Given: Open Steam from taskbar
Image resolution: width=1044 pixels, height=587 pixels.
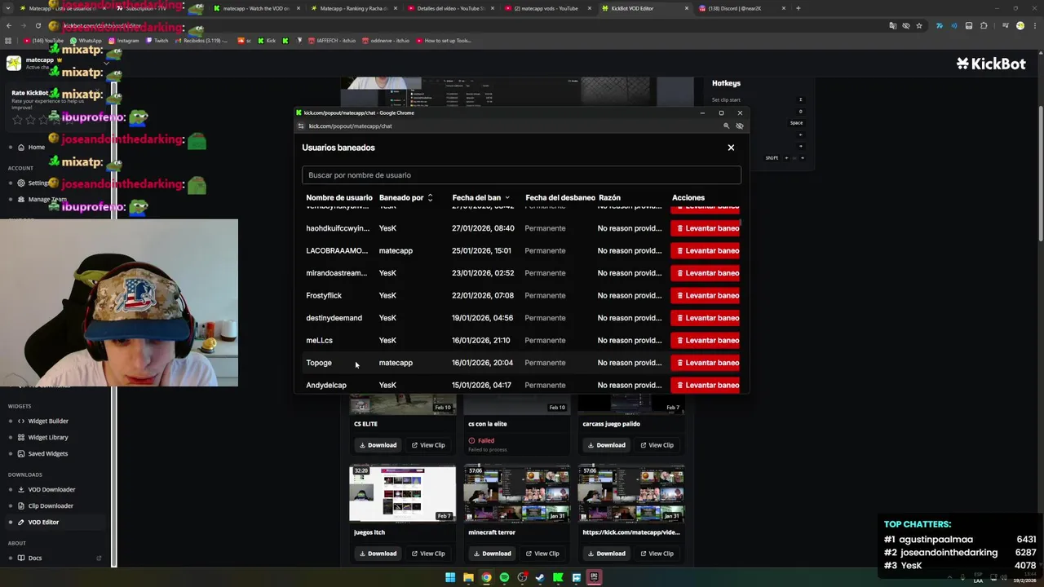Looking at the screenshot, I should (540, 577).
